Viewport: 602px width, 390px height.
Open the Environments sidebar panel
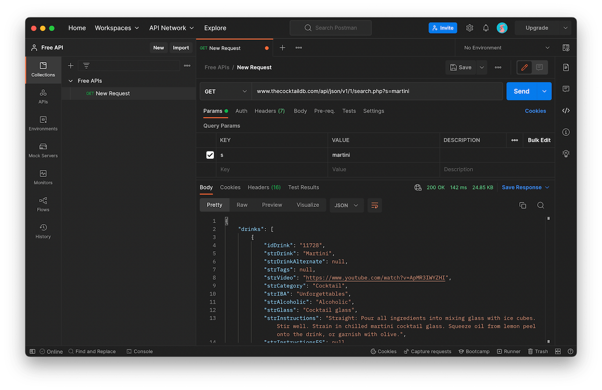point(43,123)
